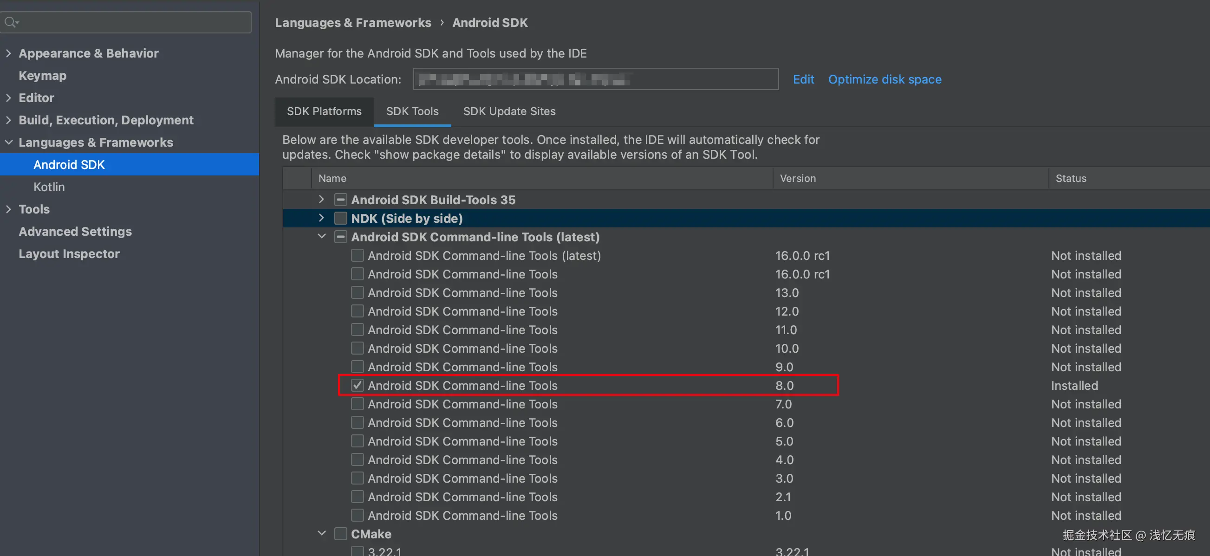Expand the NDK (Side by side) row
The height and width of the screenshot is (556, 1210).
(x=321, y=218)
